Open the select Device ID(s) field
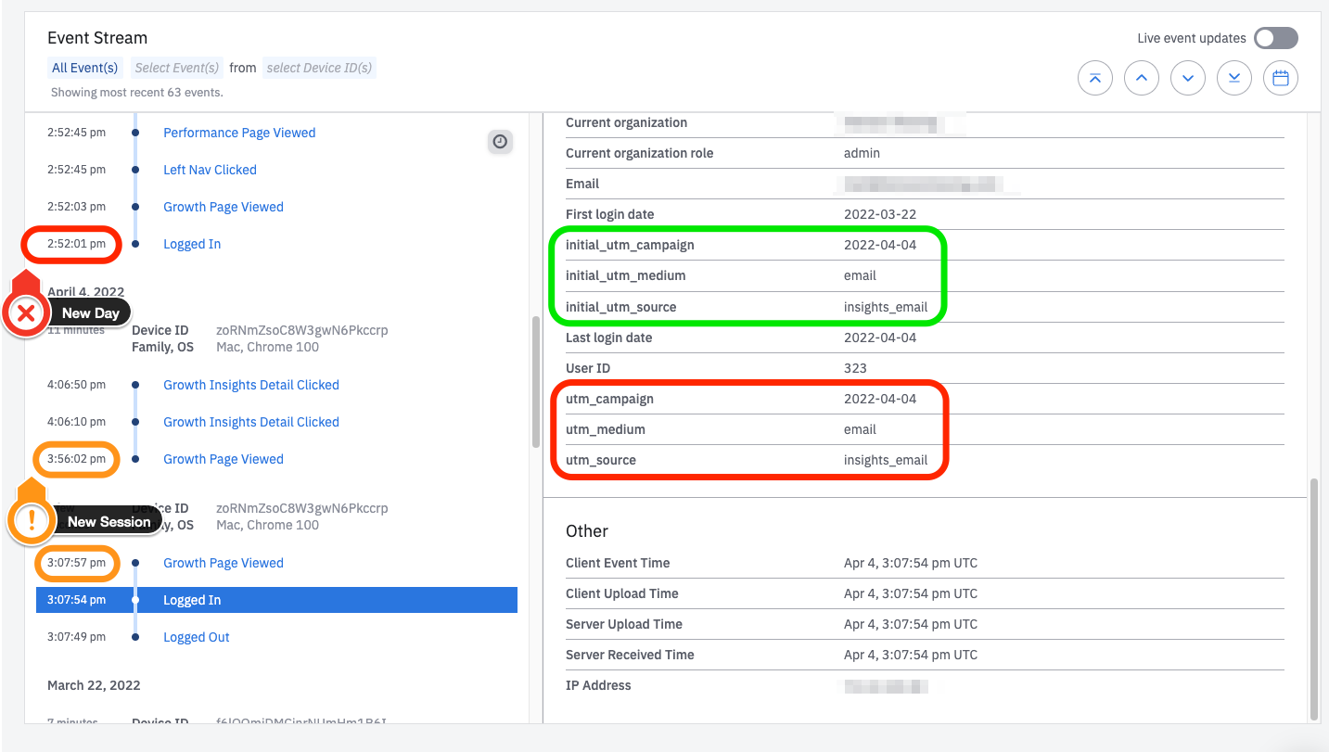Viewport: 1329px width, 752px height. (x=319, y=68)
